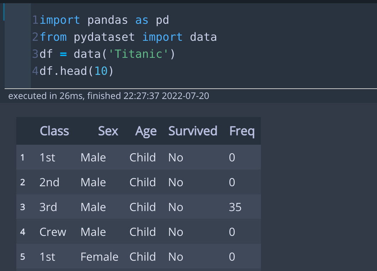The width and height of the screenshot is (377, 271).
Task: Click the Freq column header
Action: click(242, 131)
